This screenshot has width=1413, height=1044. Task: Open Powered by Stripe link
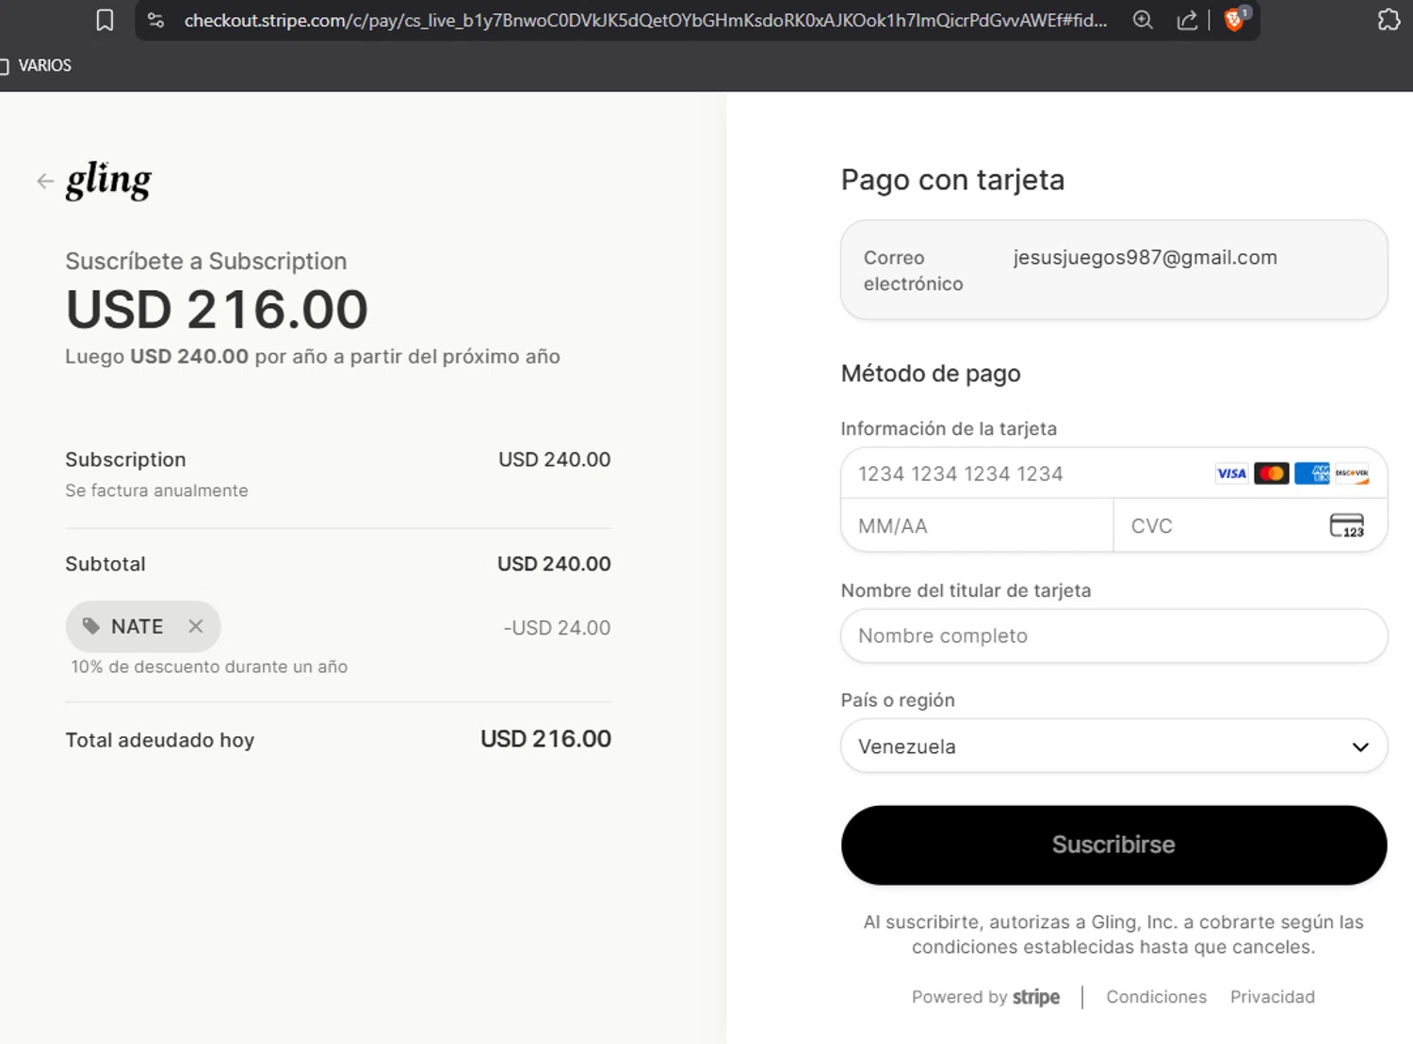click(x=985, y=997)
